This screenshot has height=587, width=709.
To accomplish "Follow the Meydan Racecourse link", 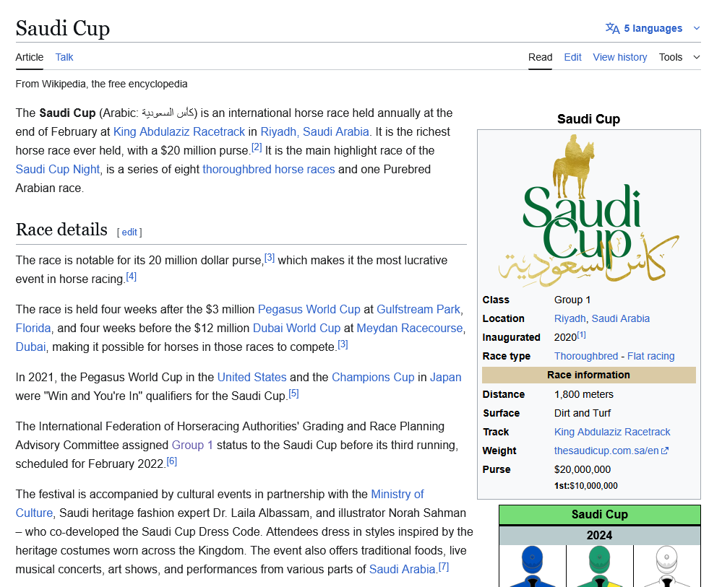I will pos(410,328).
